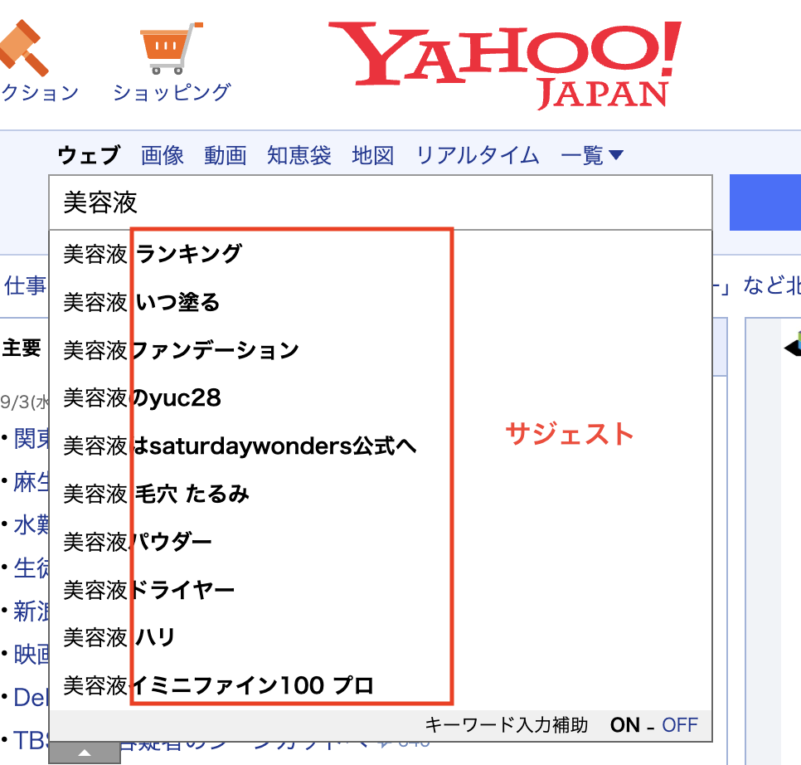Open the auction gavel icon
This screenshot has height=765, width=801.
click(23, 47)
